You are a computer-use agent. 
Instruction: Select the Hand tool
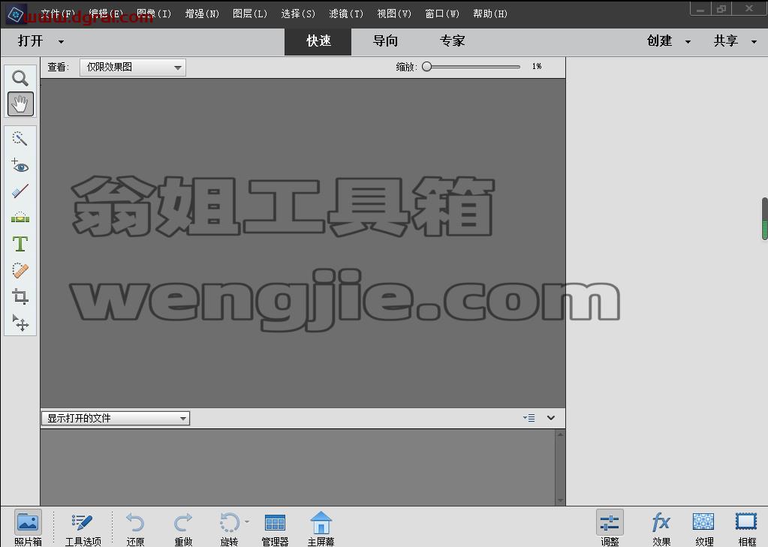(20, 104)
